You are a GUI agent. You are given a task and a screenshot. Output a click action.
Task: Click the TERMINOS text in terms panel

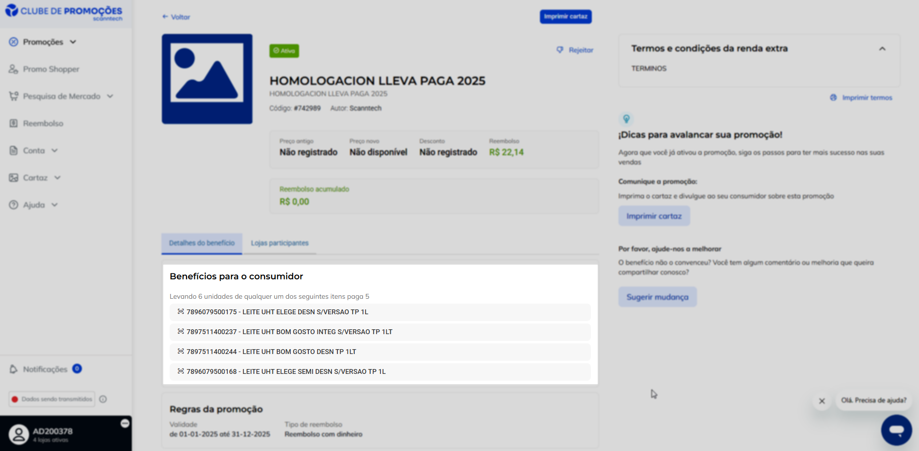click(x=649, y=68)
